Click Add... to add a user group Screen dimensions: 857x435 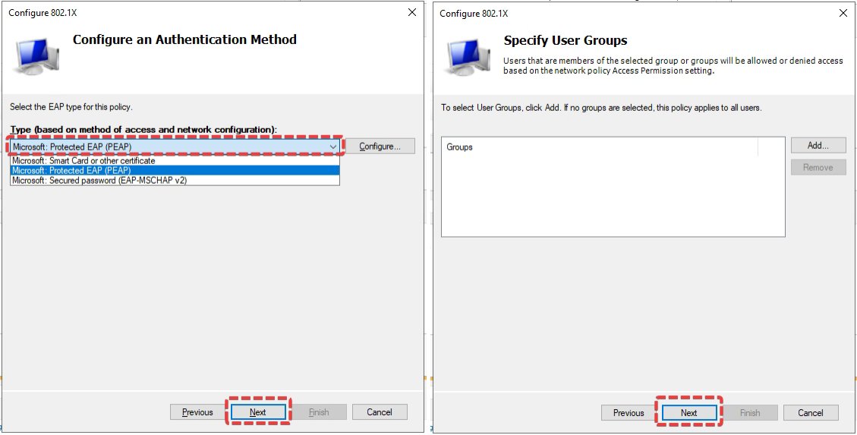click(x=818, y=145)
